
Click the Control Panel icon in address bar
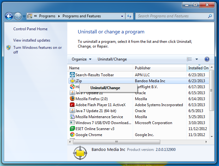tap(30, 16)
